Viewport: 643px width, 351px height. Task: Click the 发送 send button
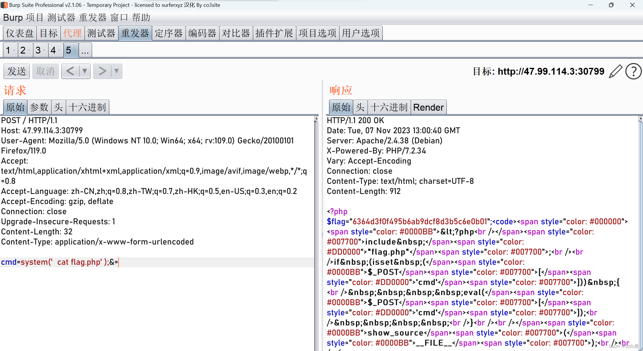click(17, 71)
